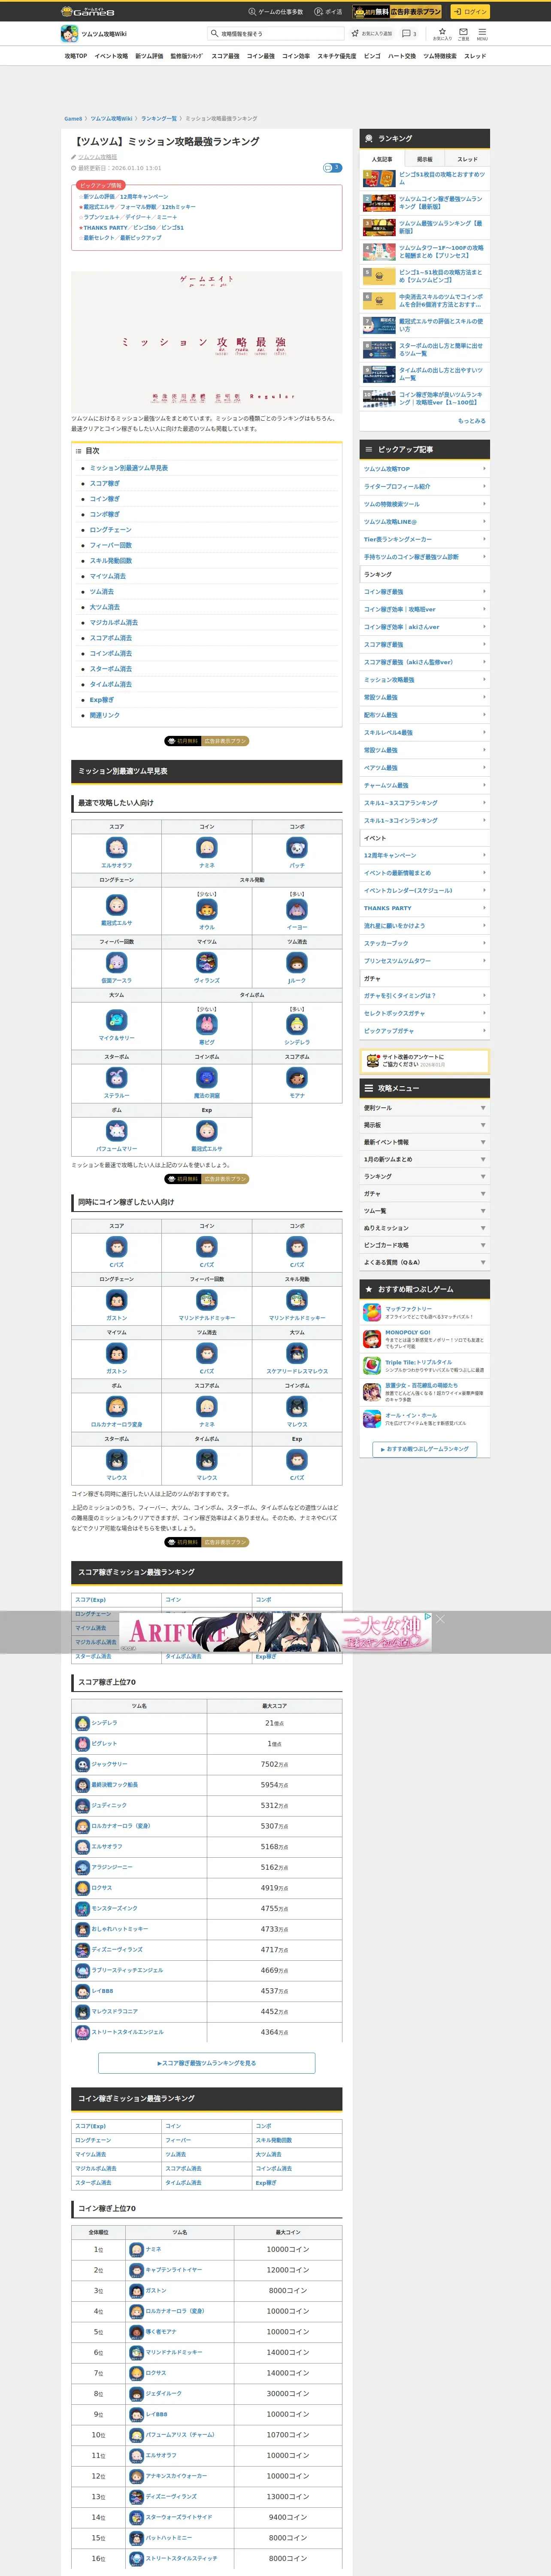The height and width of the screenshot is (2576, 551).
Task: Click the ヴィランズ tsum icon
Action: (x=206, y=962)
